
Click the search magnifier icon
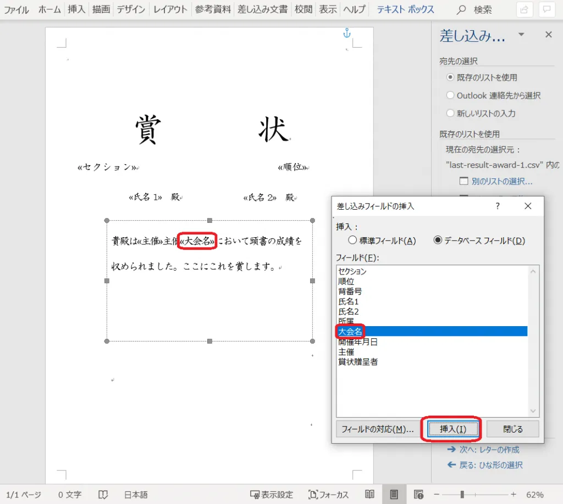(x=461, y=10)
